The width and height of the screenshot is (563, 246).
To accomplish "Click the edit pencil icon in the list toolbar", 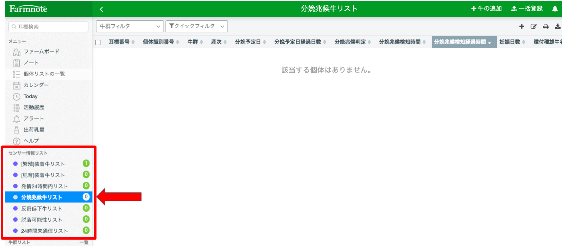I will point(533,27).
